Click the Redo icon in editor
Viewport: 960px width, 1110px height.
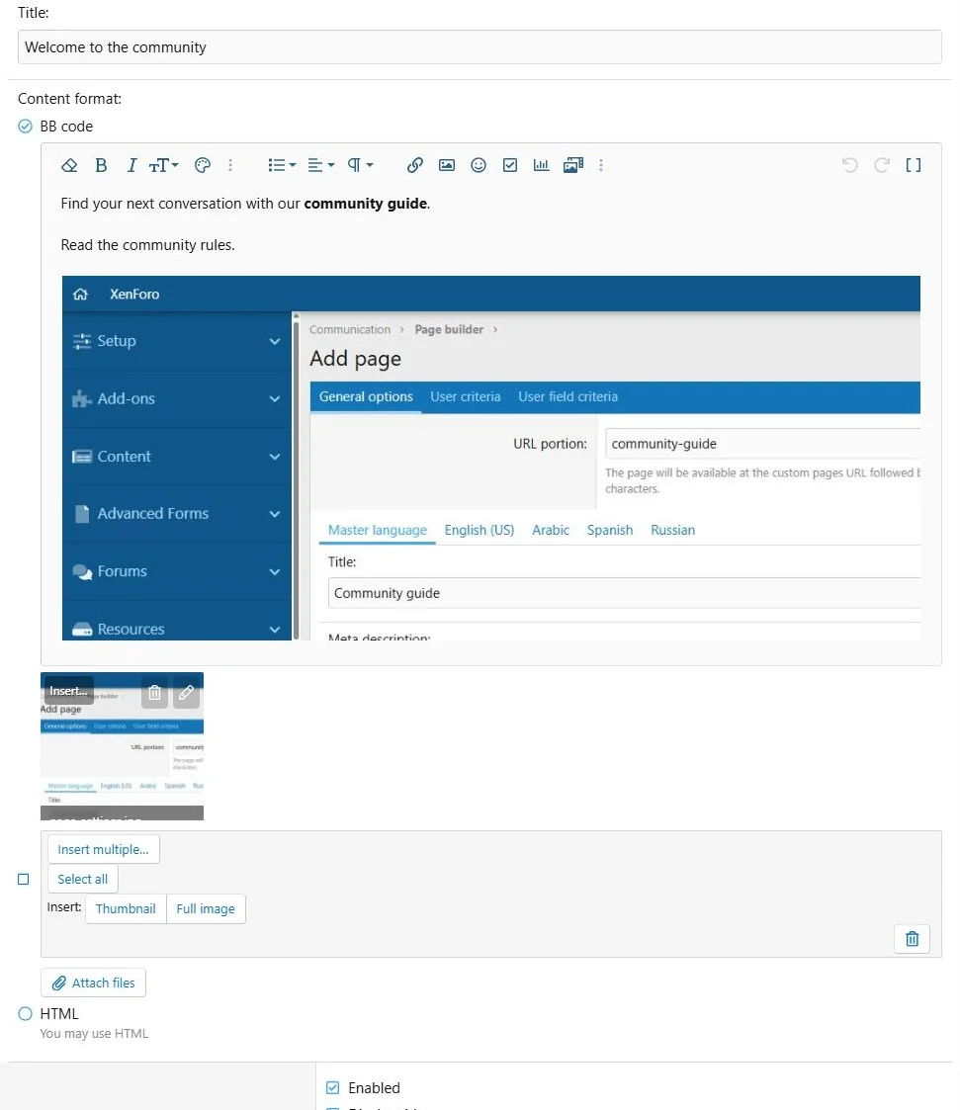pyautogui.click(x=882, y=165)
